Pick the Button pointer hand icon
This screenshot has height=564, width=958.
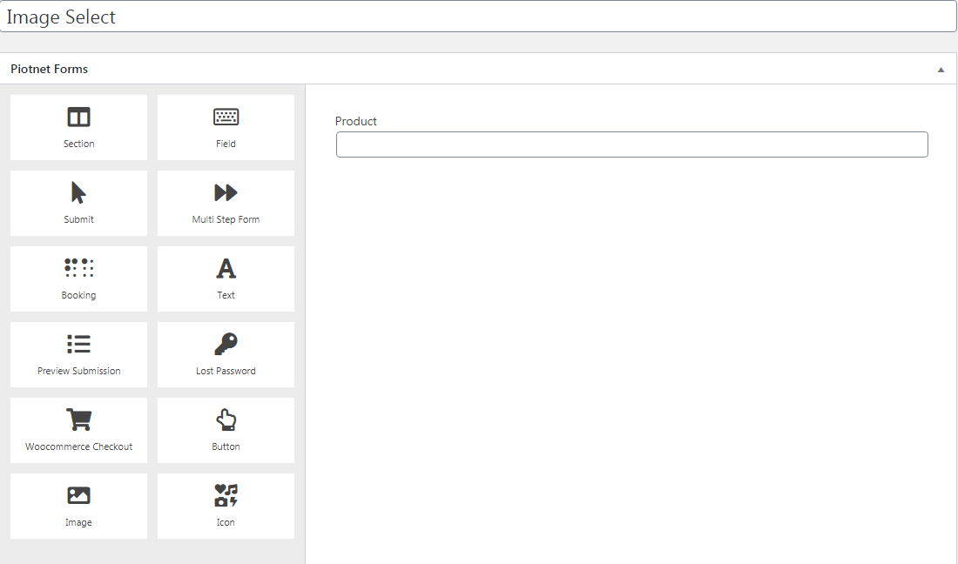[x=226, y=420]
